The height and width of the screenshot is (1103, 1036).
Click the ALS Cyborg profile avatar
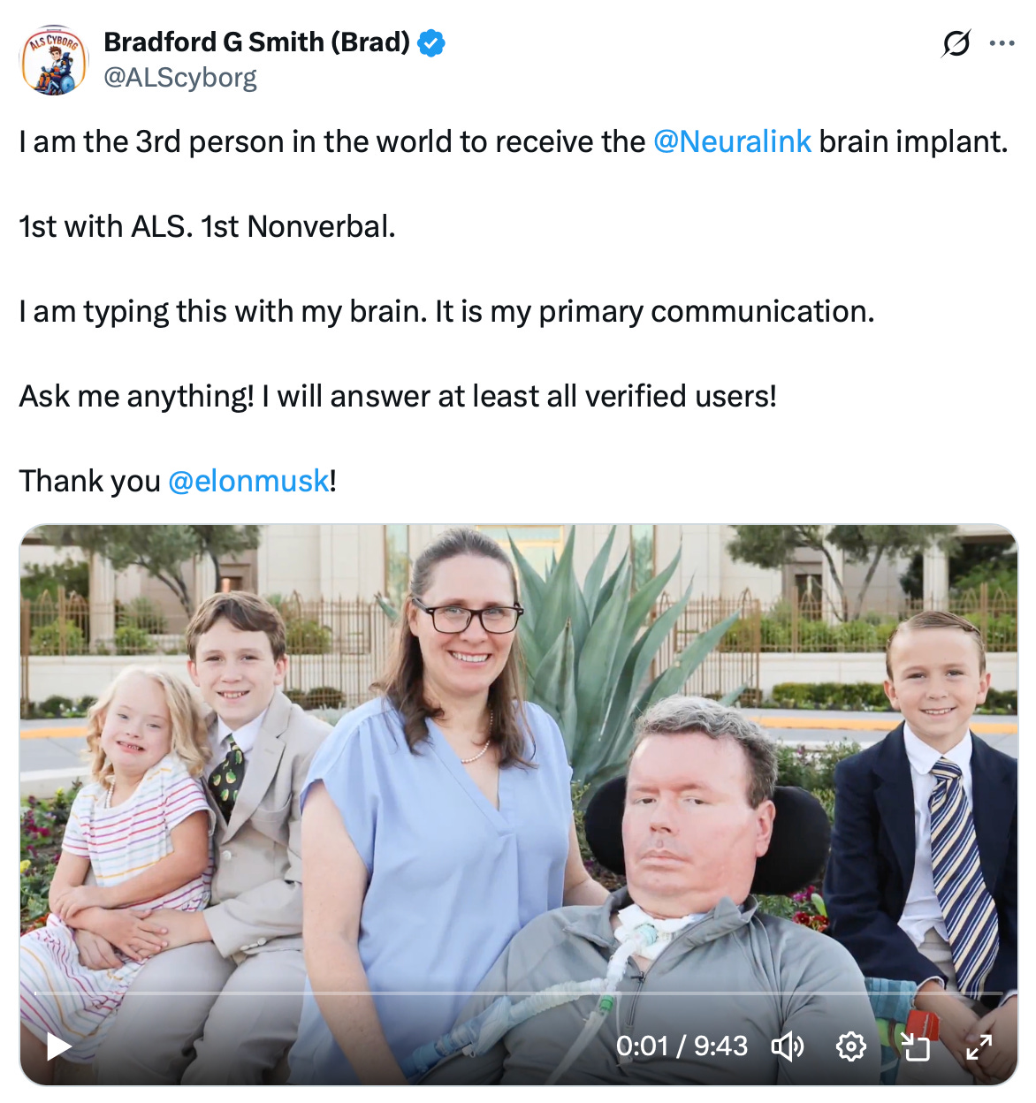tap(54, 60)
